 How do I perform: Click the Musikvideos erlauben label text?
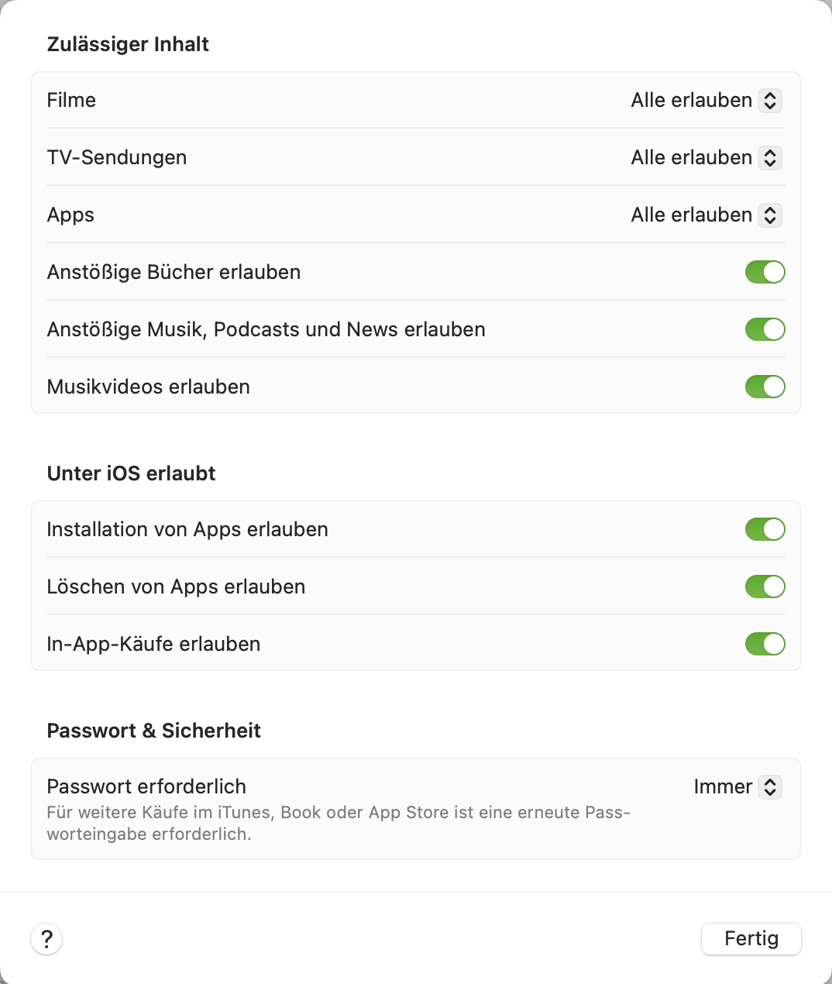148,387
